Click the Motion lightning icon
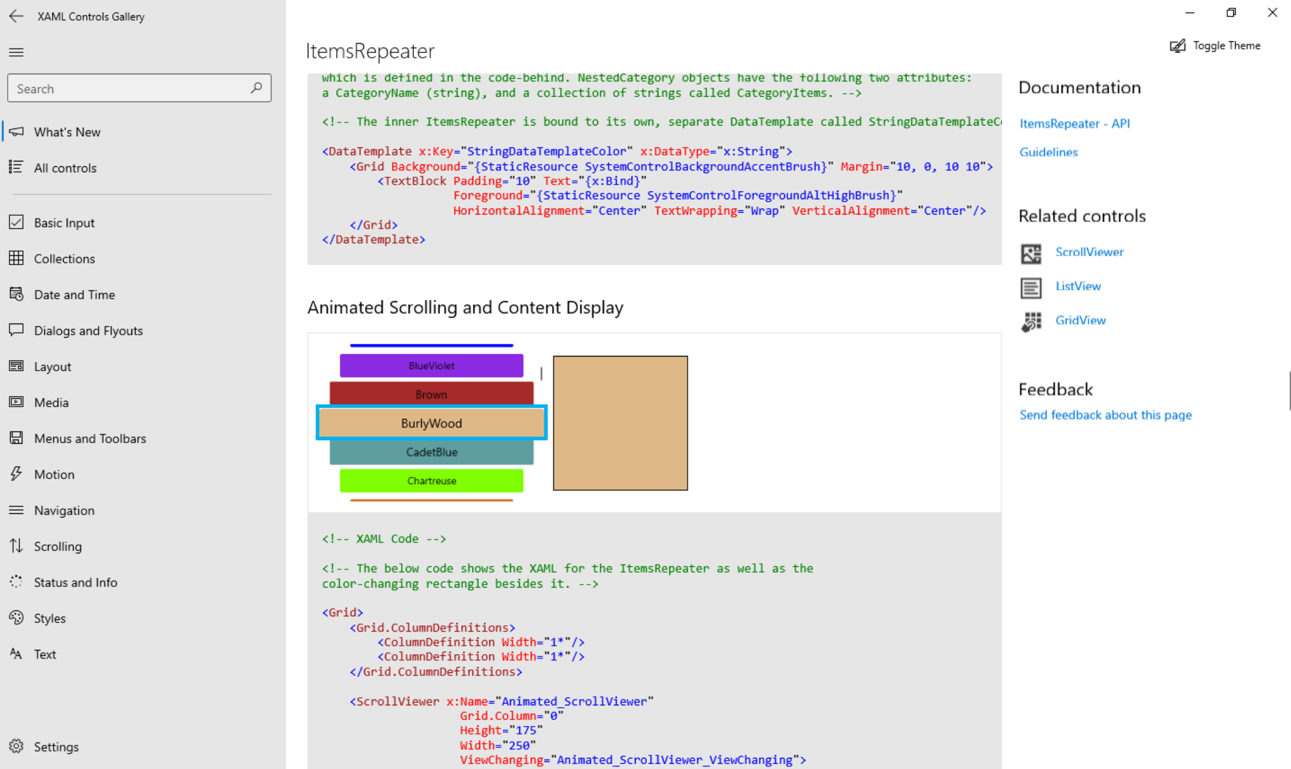The image size is (1291, 769). (x=17, y=474)
